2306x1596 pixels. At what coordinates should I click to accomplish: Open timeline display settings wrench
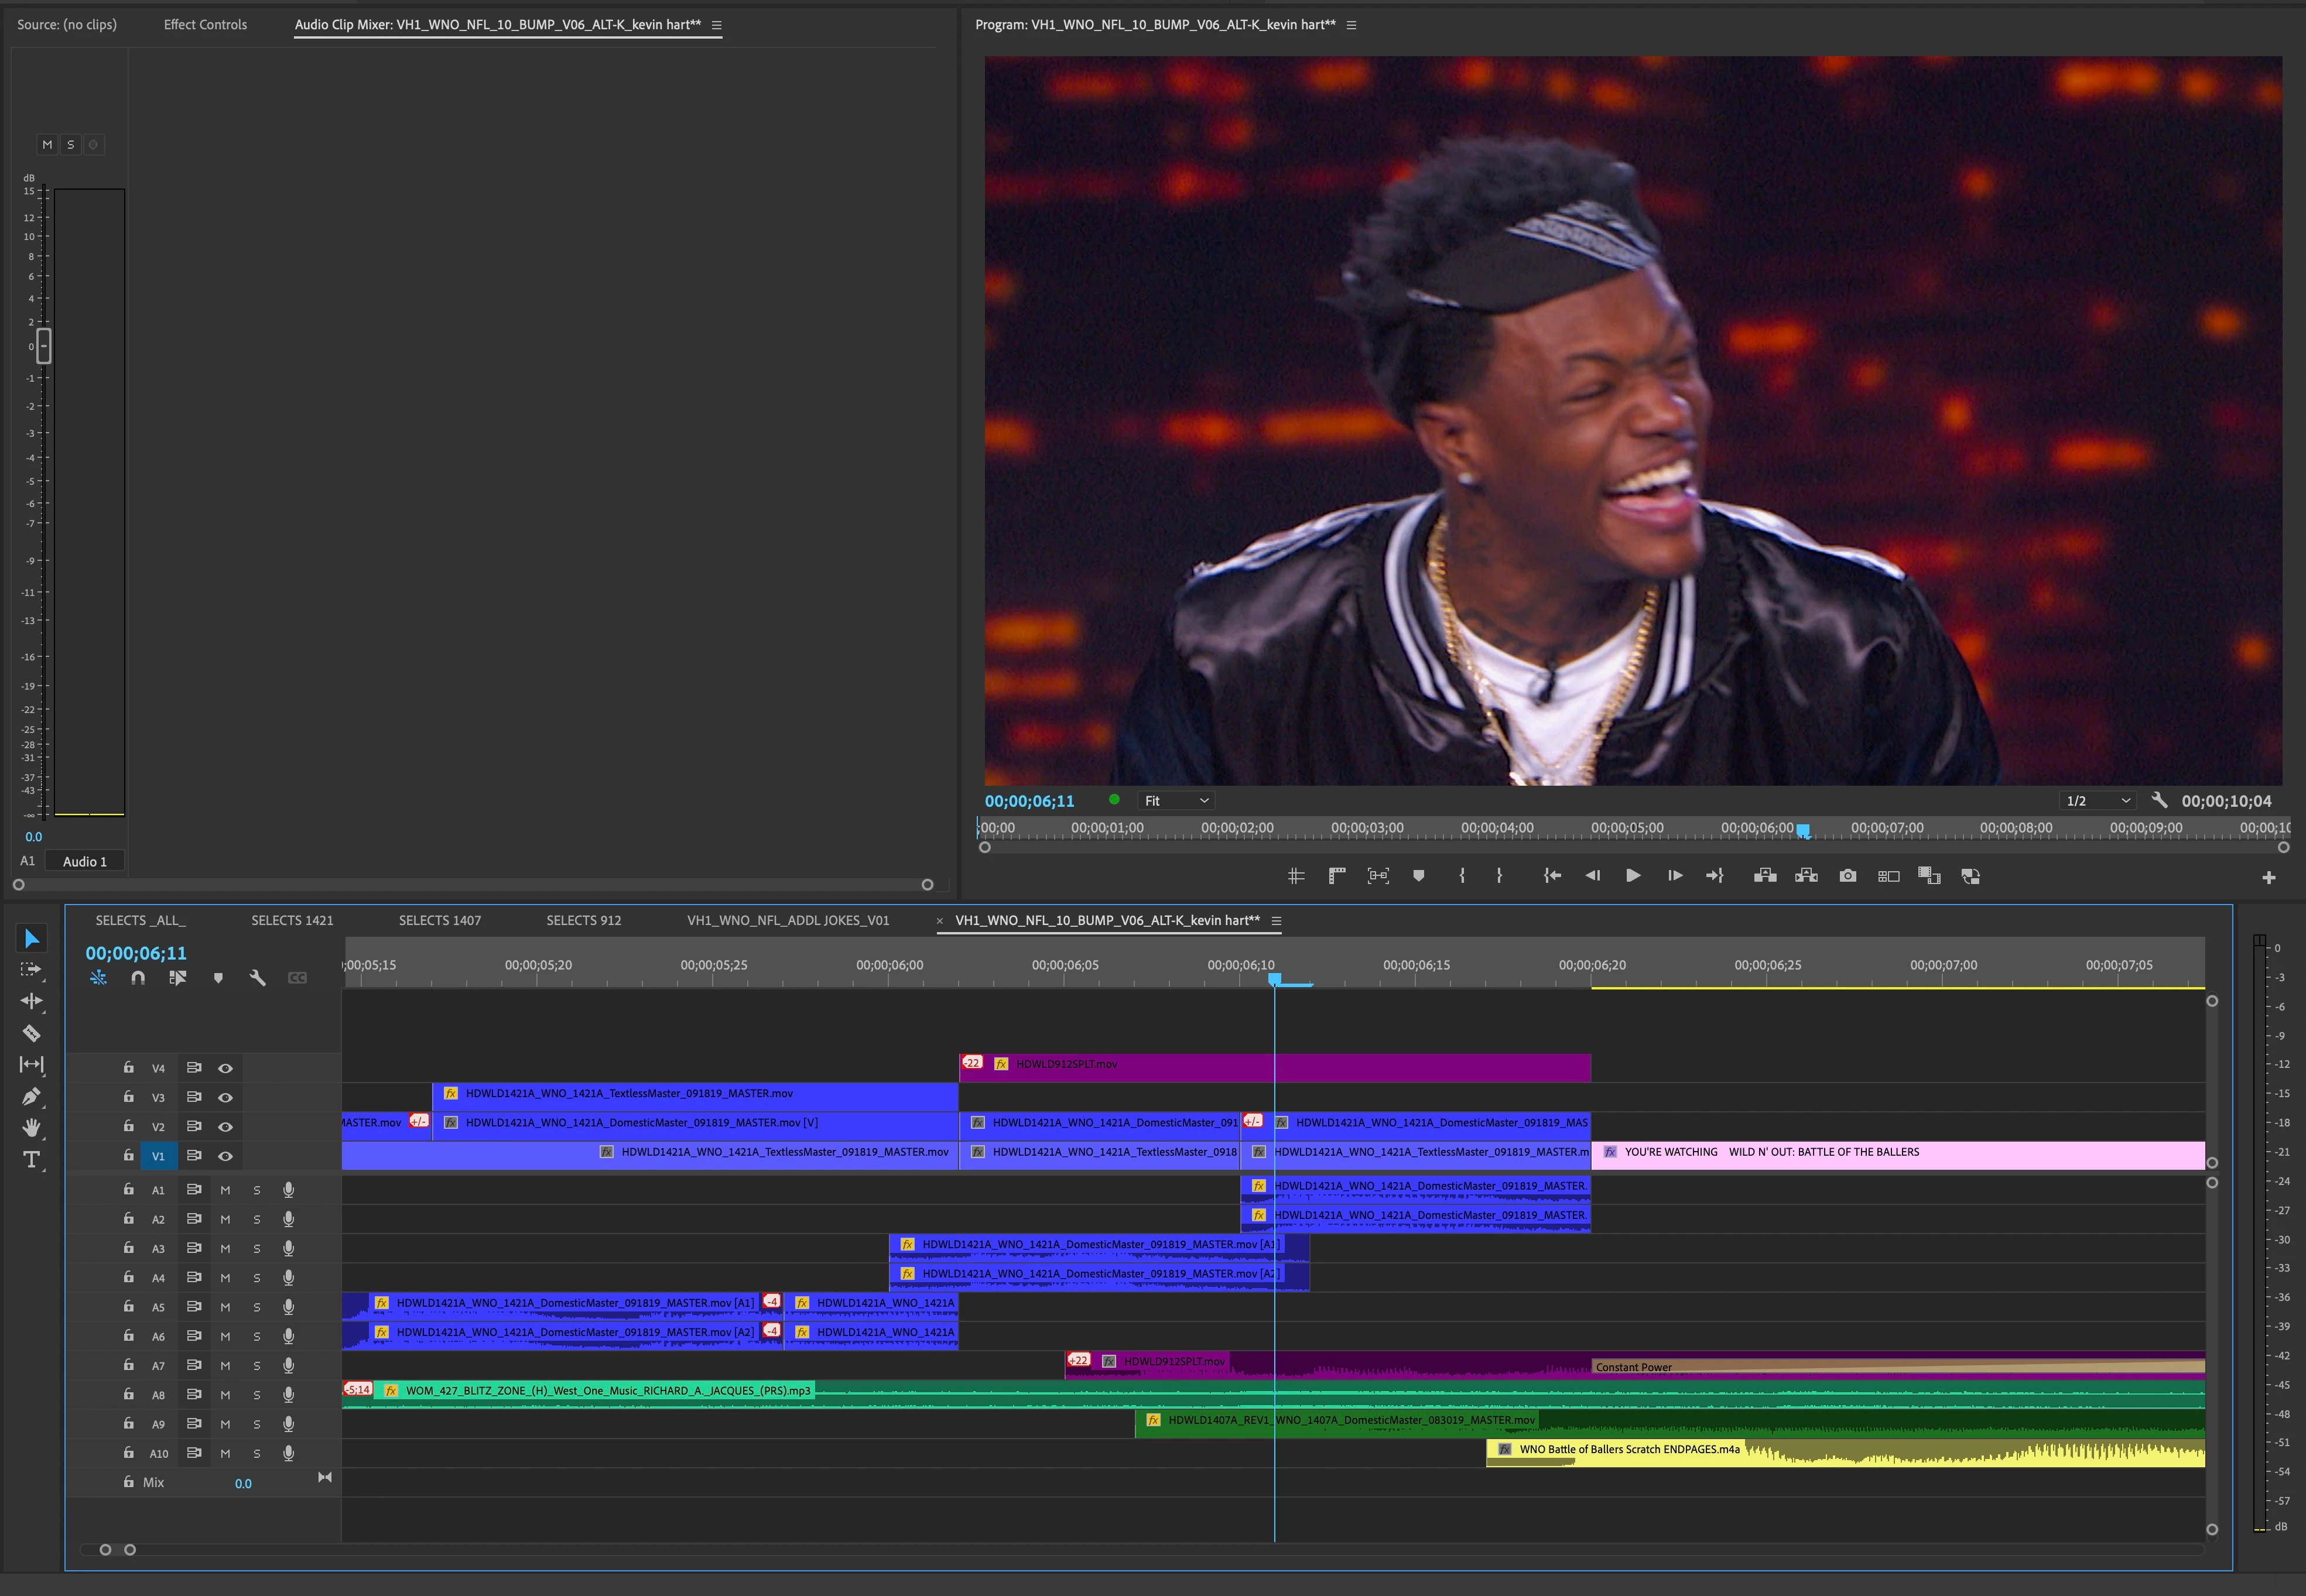[257, 978]
